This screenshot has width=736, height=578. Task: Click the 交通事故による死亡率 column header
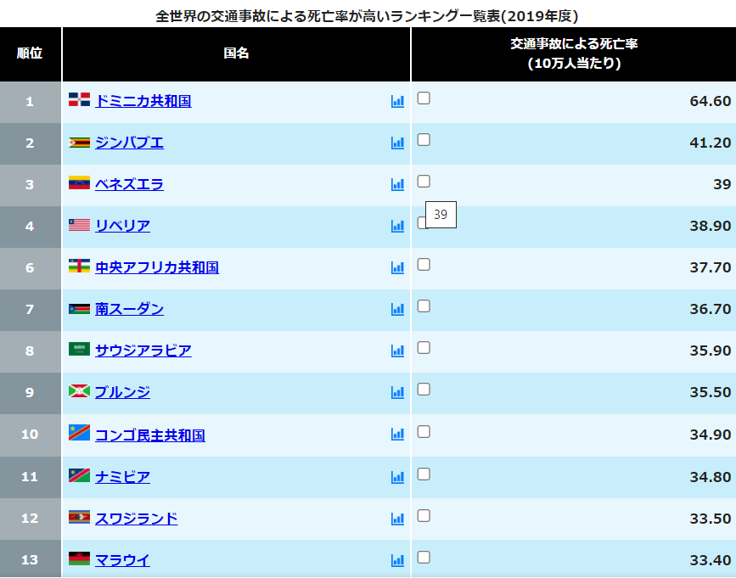pos(573,53)
